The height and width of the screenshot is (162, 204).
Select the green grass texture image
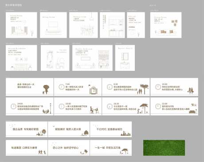pos(164,148)
